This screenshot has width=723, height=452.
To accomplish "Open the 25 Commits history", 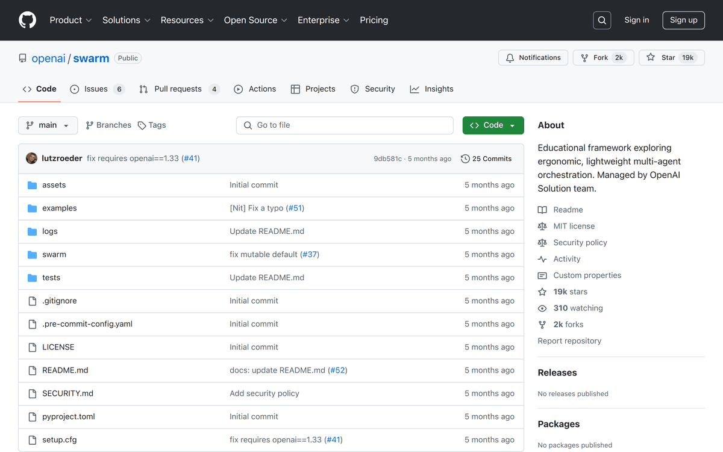I will (486, 159).
